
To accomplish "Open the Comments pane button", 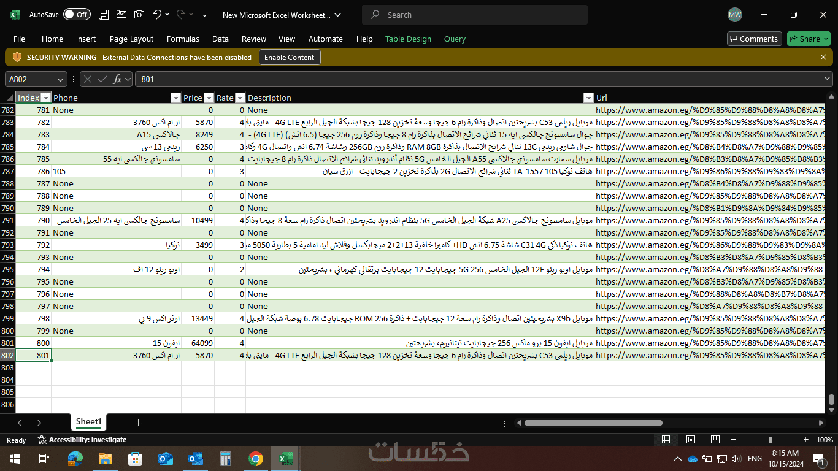I will 754,39.
